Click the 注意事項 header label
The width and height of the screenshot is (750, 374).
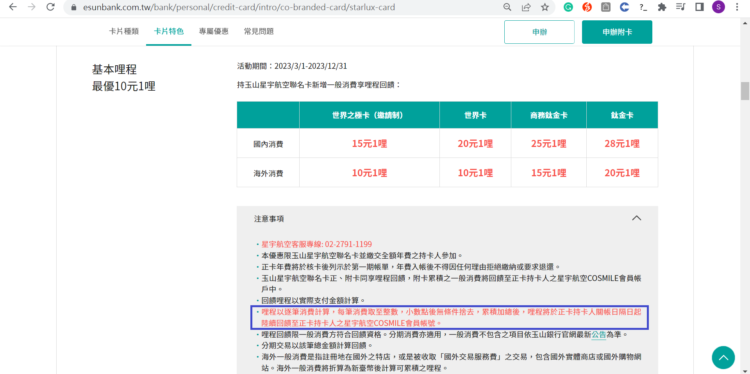(269, 219)
